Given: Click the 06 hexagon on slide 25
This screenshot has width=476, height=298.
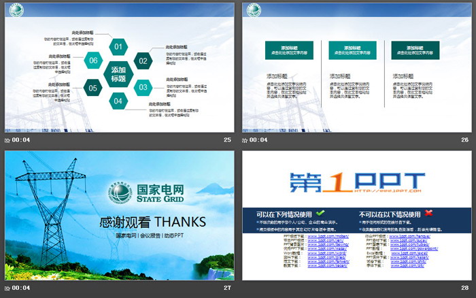Looking at the screenshot, I should [x=93, y=60].
